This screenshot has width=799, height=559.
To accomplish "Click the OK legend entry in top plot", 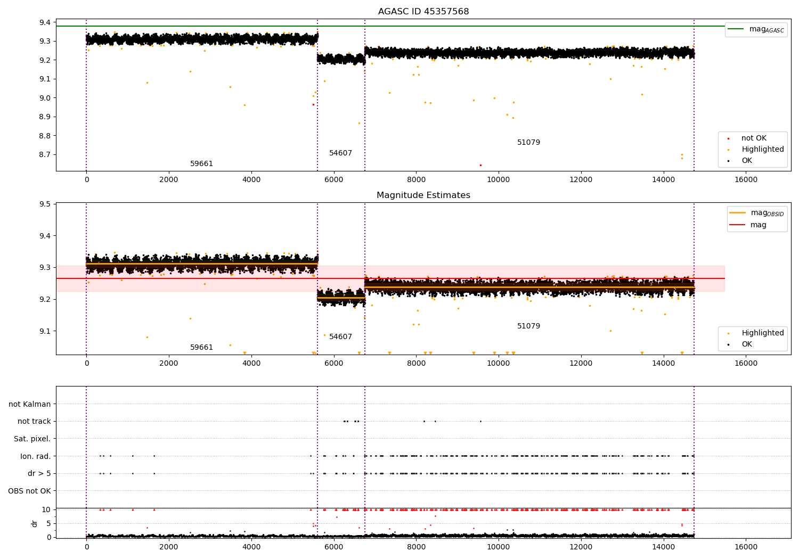I will 740,161.
